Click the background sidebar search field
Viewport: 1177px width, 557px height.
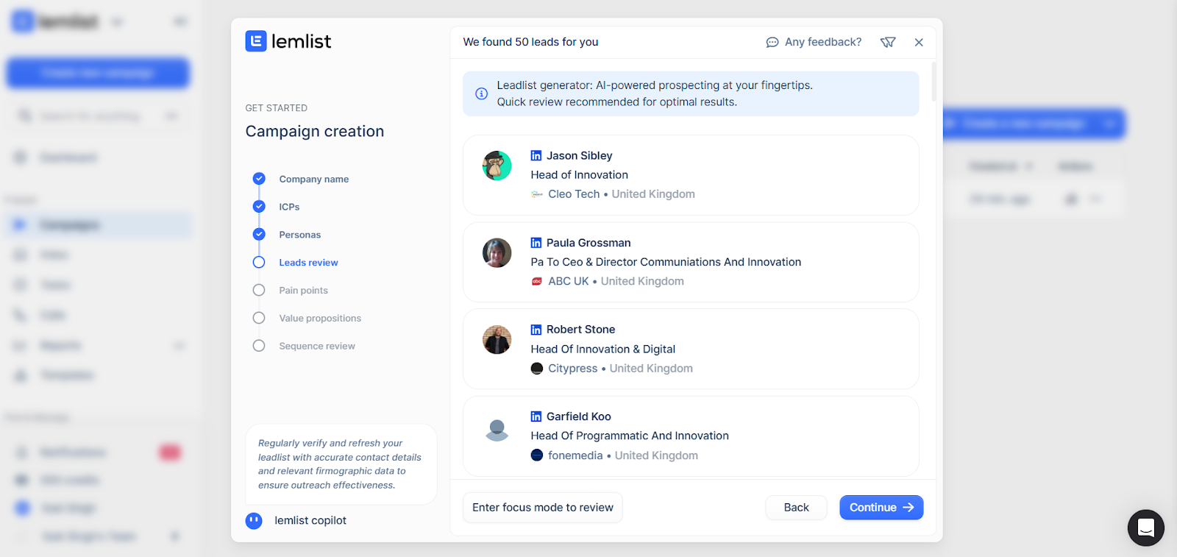(x=99, y=116)
